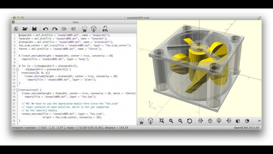Screen dimensions: 273x154
Task: Save the file using the floppy disk icon
Action: click(x=34, y=29)
